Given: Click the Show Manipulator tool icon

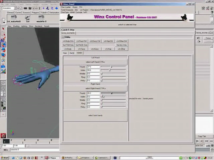Looking at the screenshot, I should pyautogui.click(x=3, y=71).
